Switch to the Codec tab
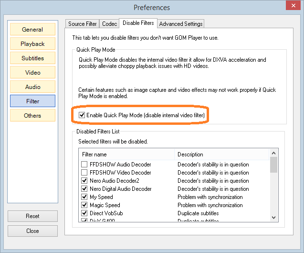The image size is (304, 253). 109,24
